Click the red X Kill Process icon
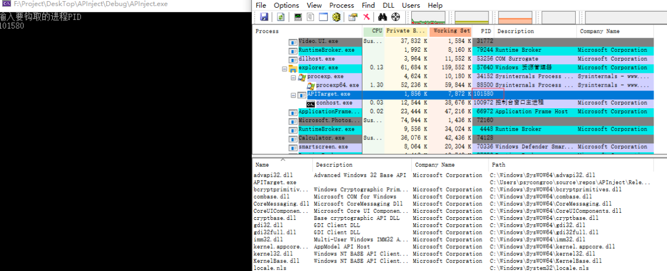The width and height of the screenshot is (667, 271). coord(367,17)
